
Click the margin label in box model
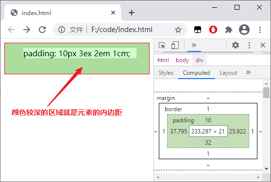point(166,98)
